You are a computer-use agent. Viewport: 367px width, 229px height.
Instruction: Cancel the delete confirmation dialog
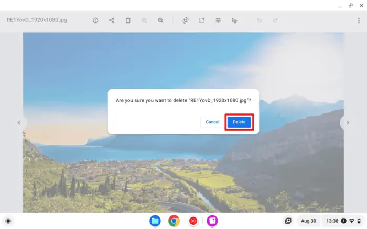pyautogui.click(x=212, y=122)
